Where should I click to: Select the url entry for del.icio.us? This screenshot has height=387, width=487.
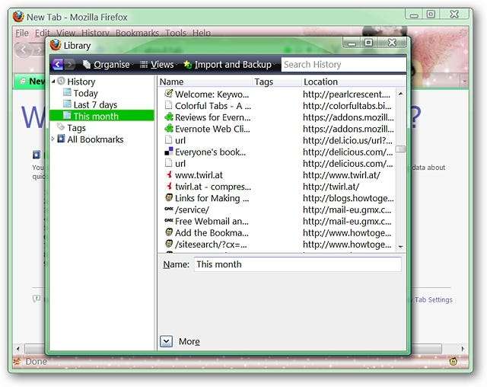(x=180, y=140)
